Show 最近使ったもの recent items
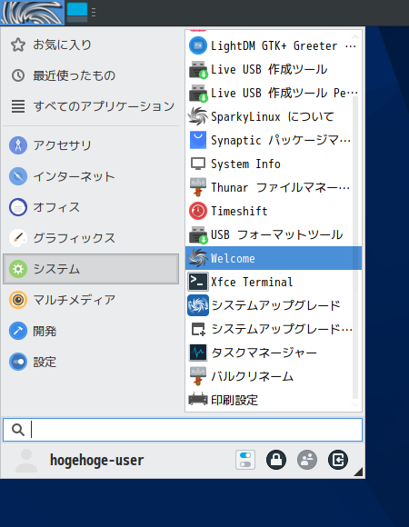 (x=91, y=75)
